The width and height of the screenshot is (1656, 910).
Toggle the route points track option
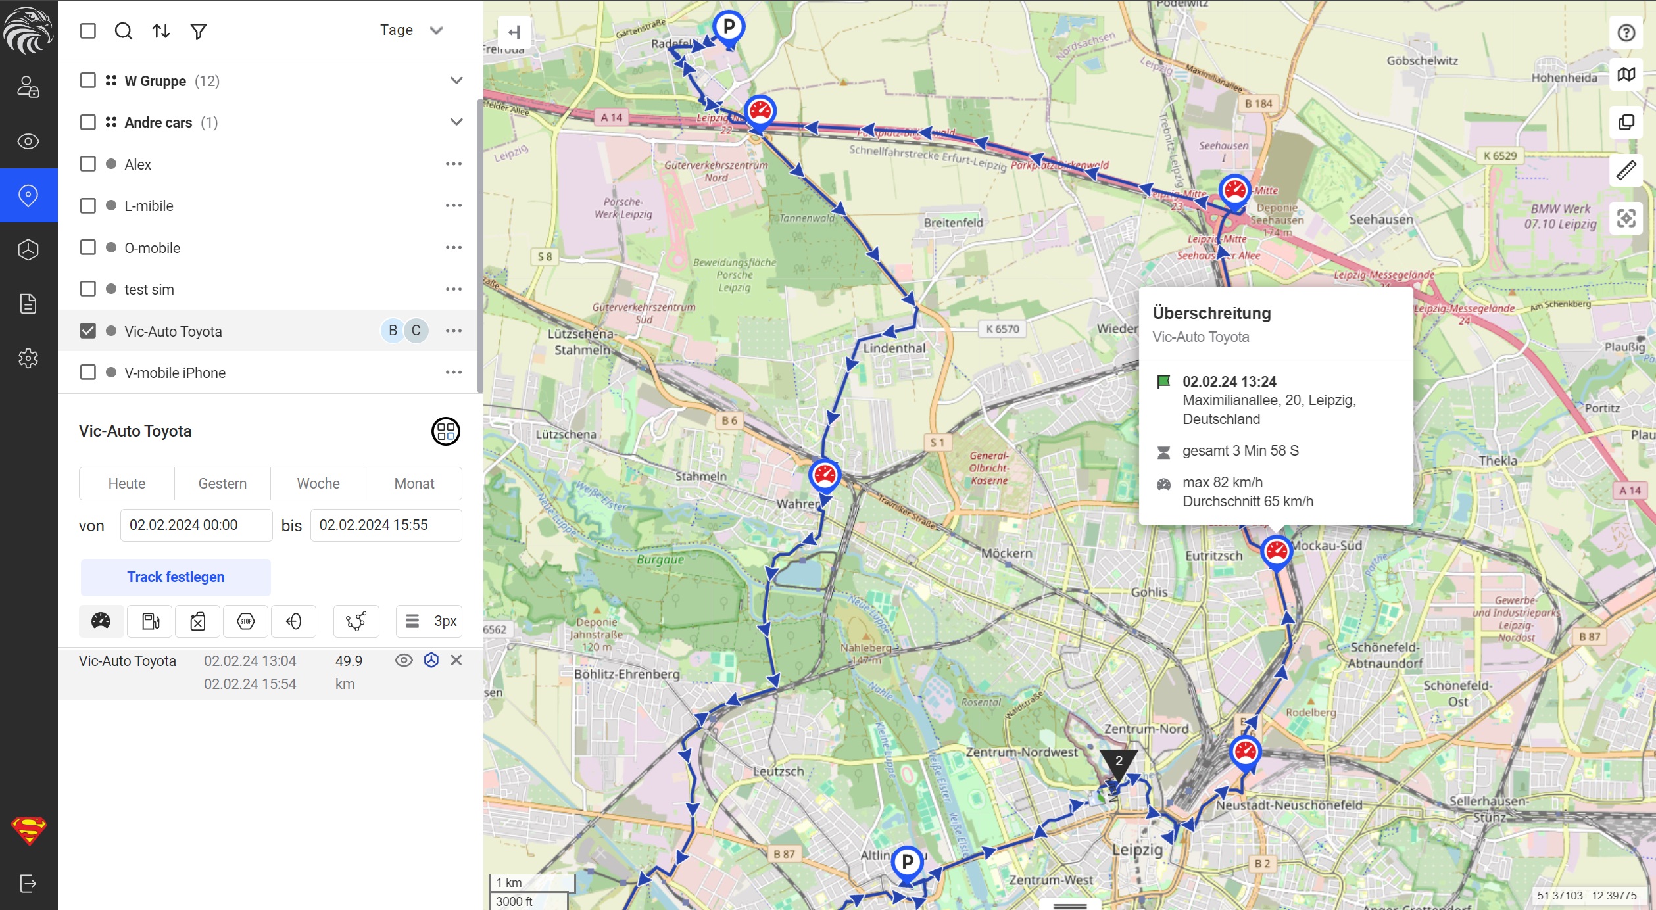click(x=356, y=621)
